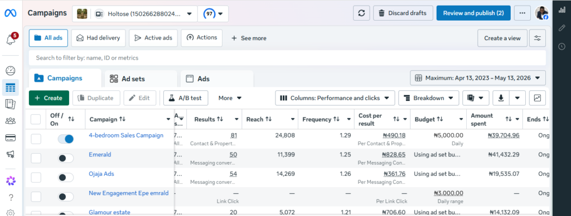Viewport: 571px width, 216px height.
Task: Open the account overview gauge icon
Action: click(x=11, y=70)
